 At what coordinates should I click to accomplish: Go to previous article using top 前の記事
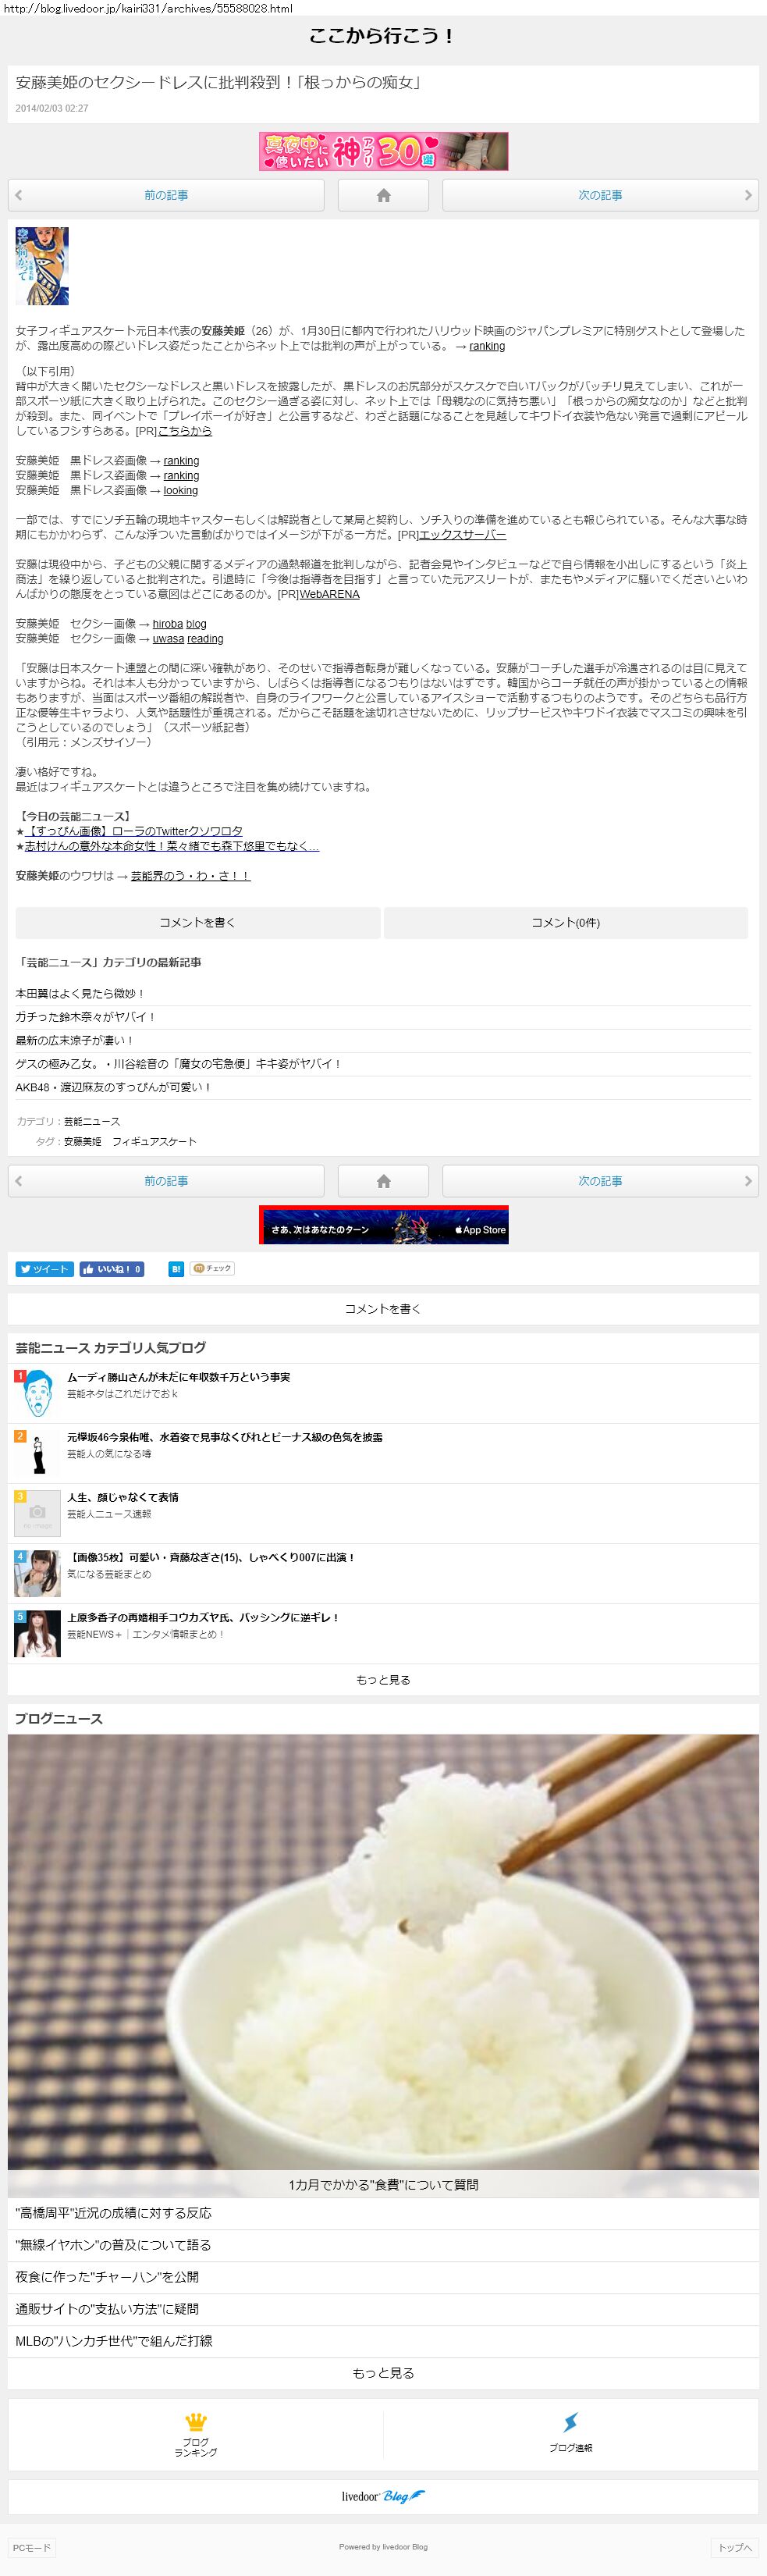(166, 196)
